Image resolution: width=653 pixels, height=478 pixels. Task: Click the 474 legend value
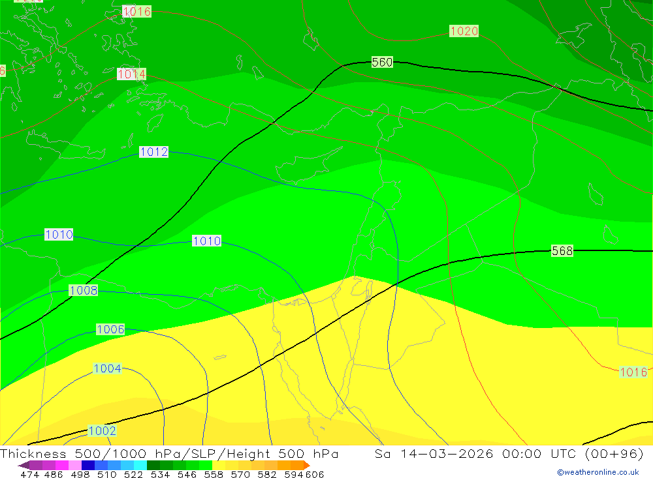click(29, 474)
